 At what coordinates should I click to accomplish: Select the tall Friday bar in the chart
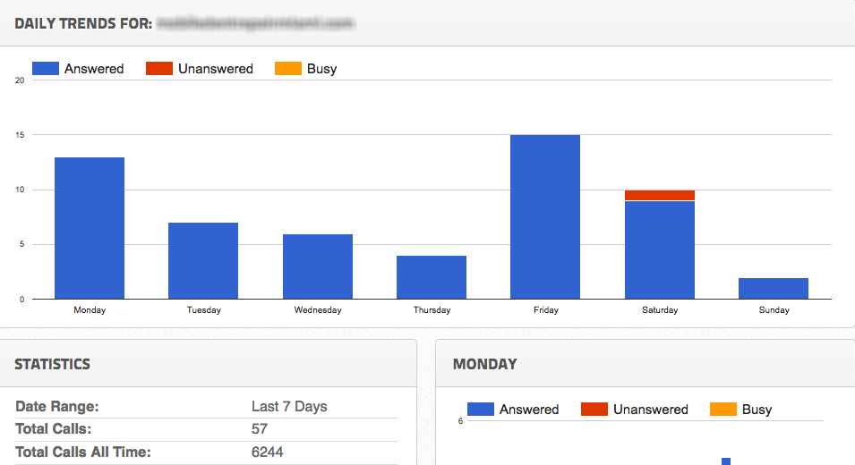click(545, 216)
